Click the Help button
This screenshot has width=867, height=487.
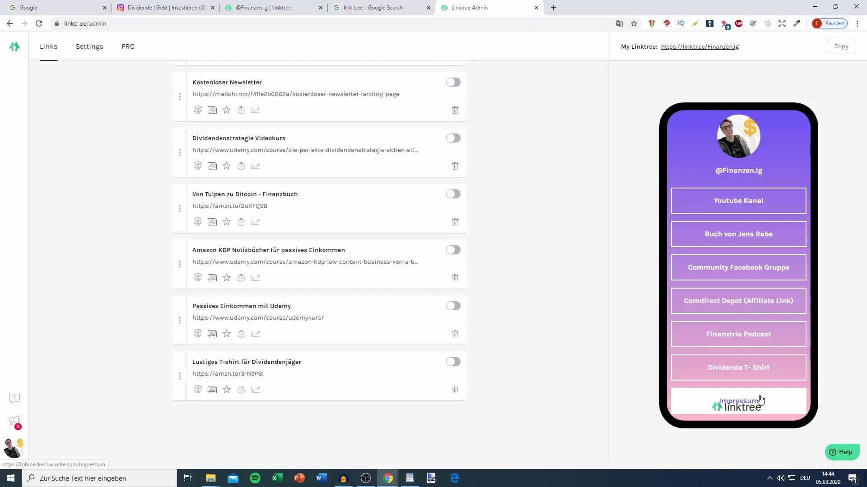(x=842, y=452)
